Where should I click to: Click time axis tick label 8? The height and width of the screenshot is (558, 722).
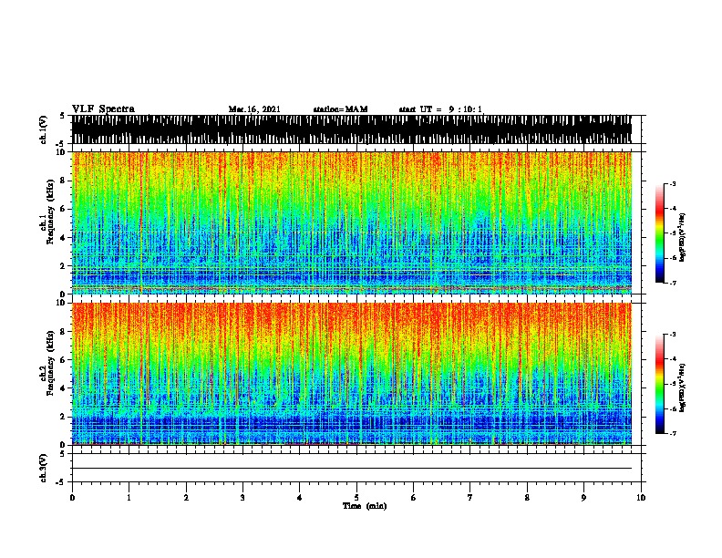(x=527, y=497)
